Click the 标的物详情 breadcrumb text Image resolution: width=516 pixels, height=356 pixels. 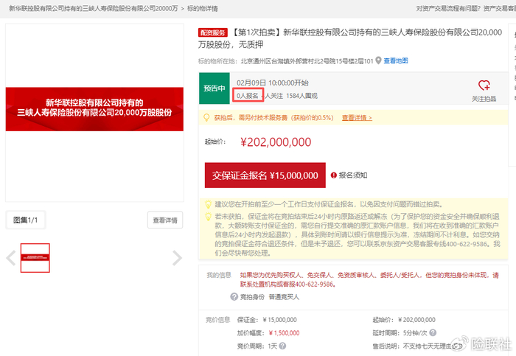203,8
